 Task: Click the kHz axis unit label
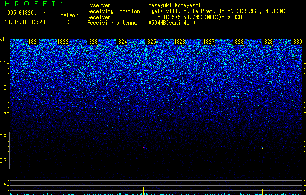point(4,39)
